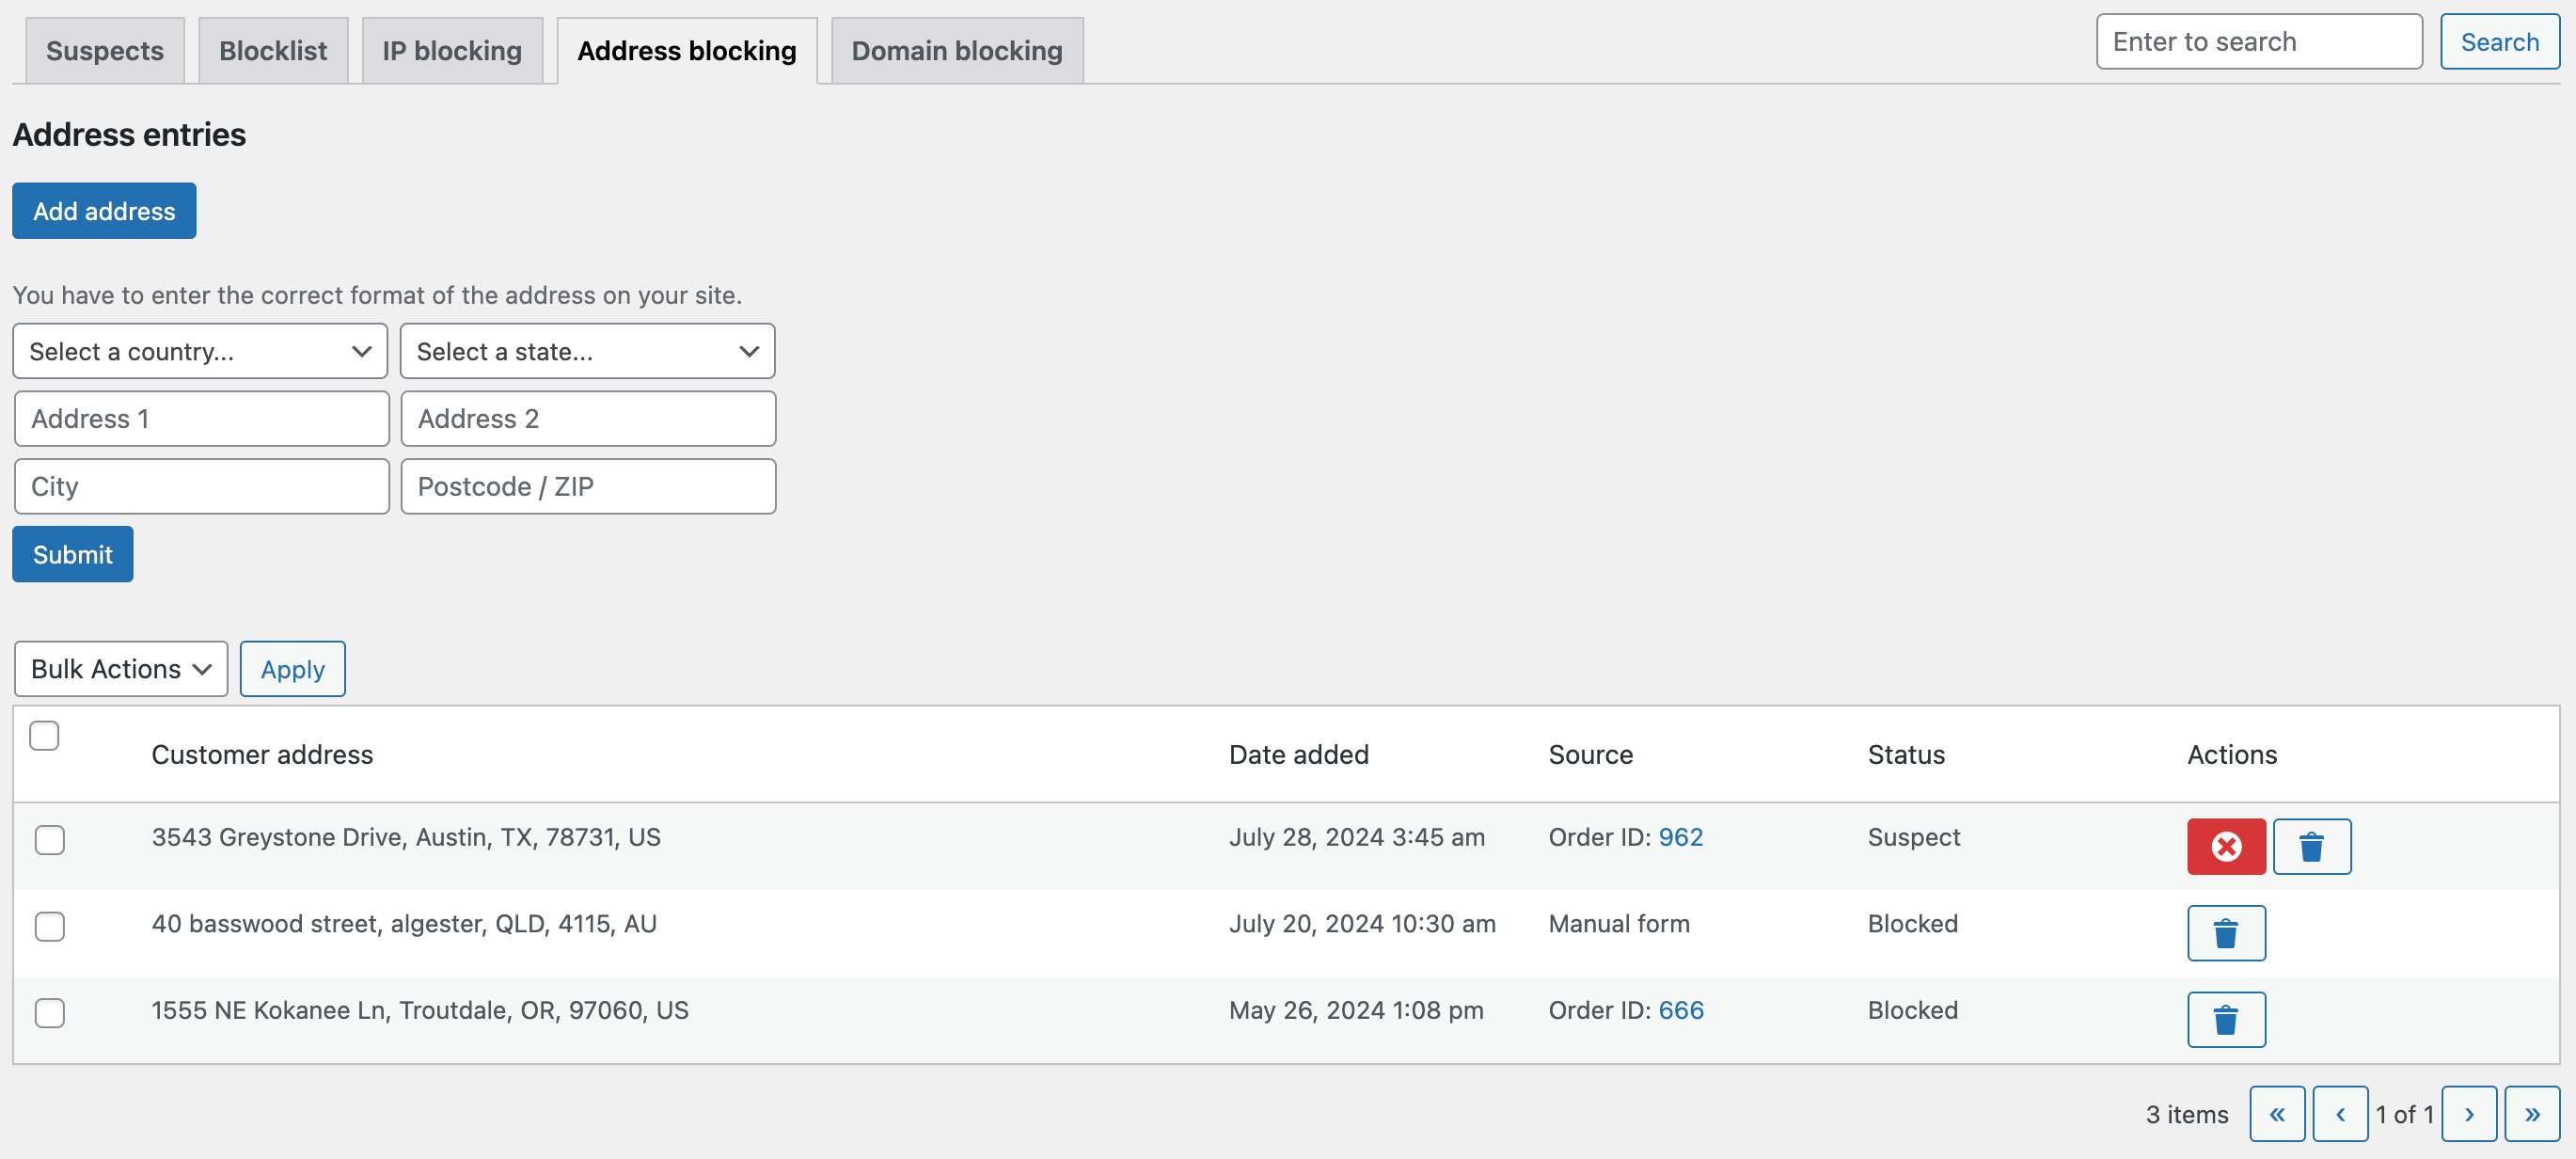Click the Apply button for bulk actions
2576x1159 pixels.
292,667
